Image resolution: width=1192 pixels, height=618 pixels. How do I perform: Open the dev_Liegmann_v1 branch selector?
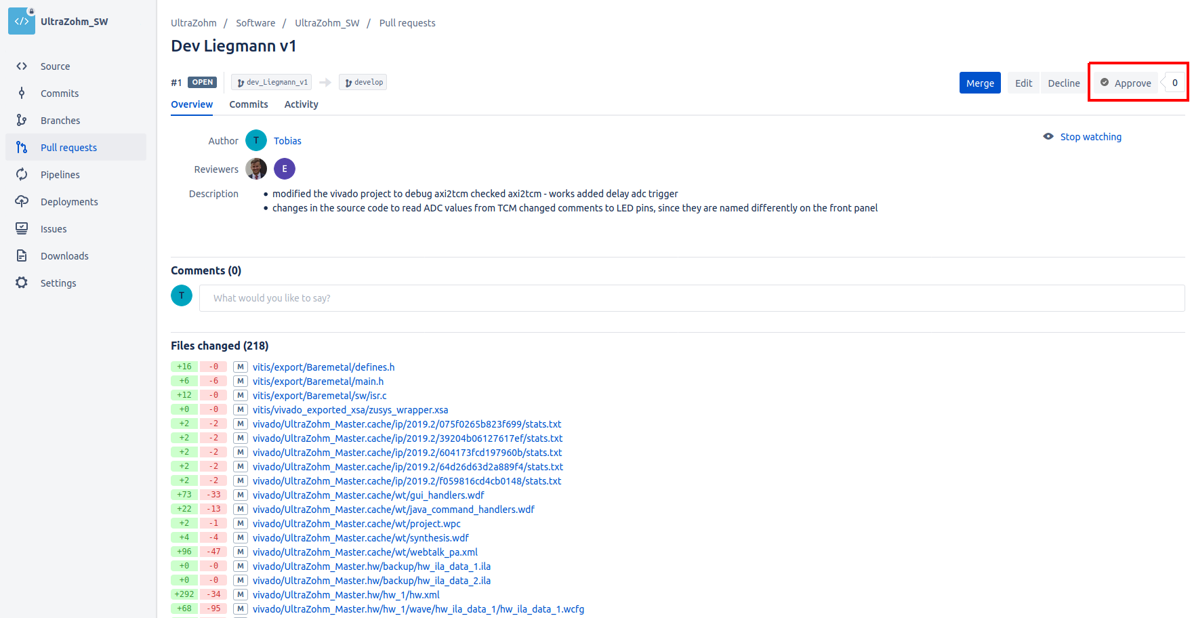click(x=271, y=81)
